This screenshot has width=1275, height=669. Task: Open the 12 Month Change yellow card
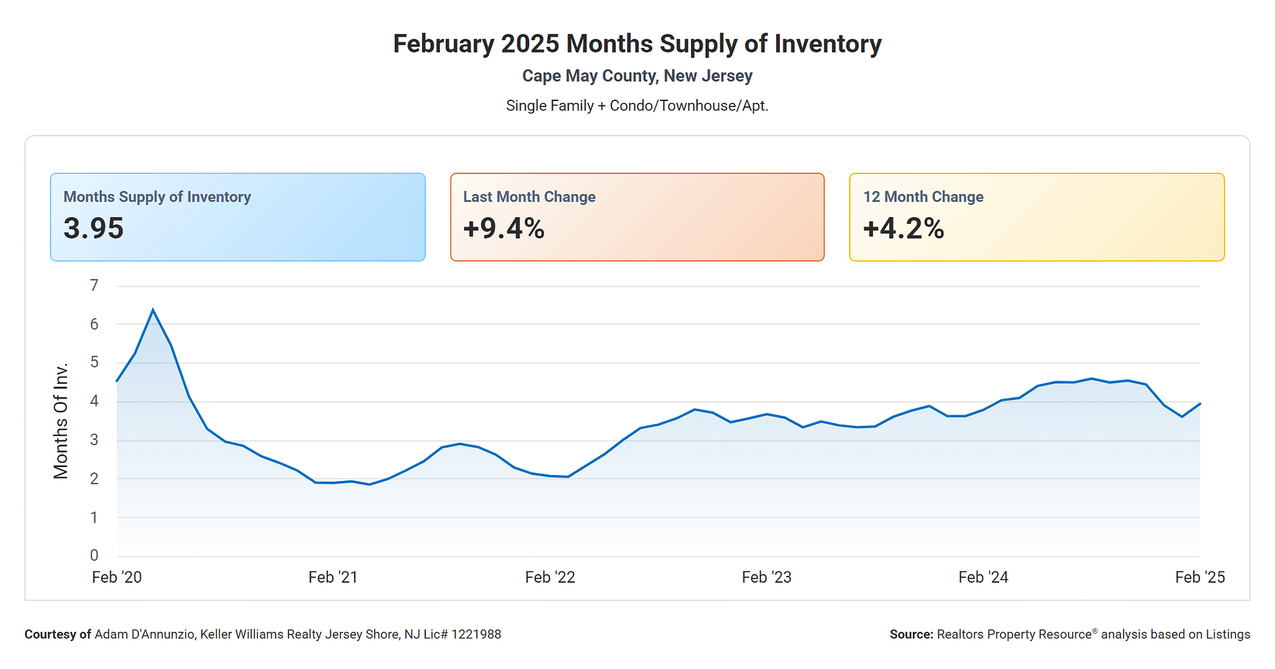1036,217
